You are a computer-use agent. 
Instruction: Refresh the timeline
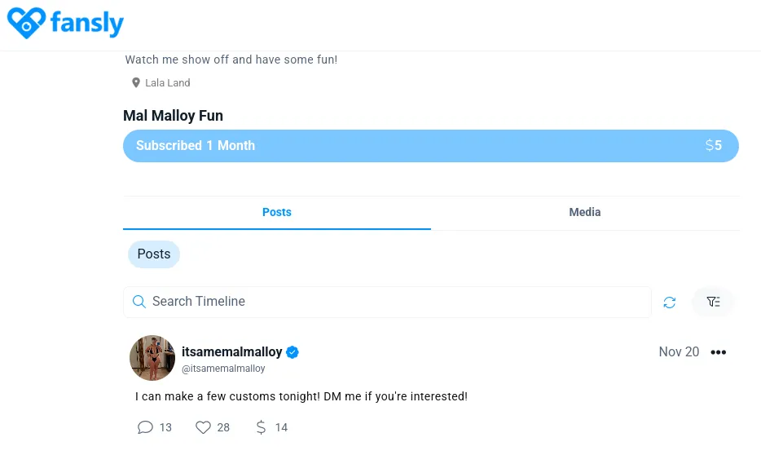(670, 302)
